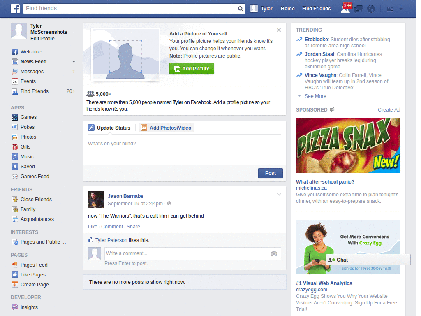Screen dimensions: 421x316
Task: Click the Edit Profile link
Action: (x=42, y=39)
